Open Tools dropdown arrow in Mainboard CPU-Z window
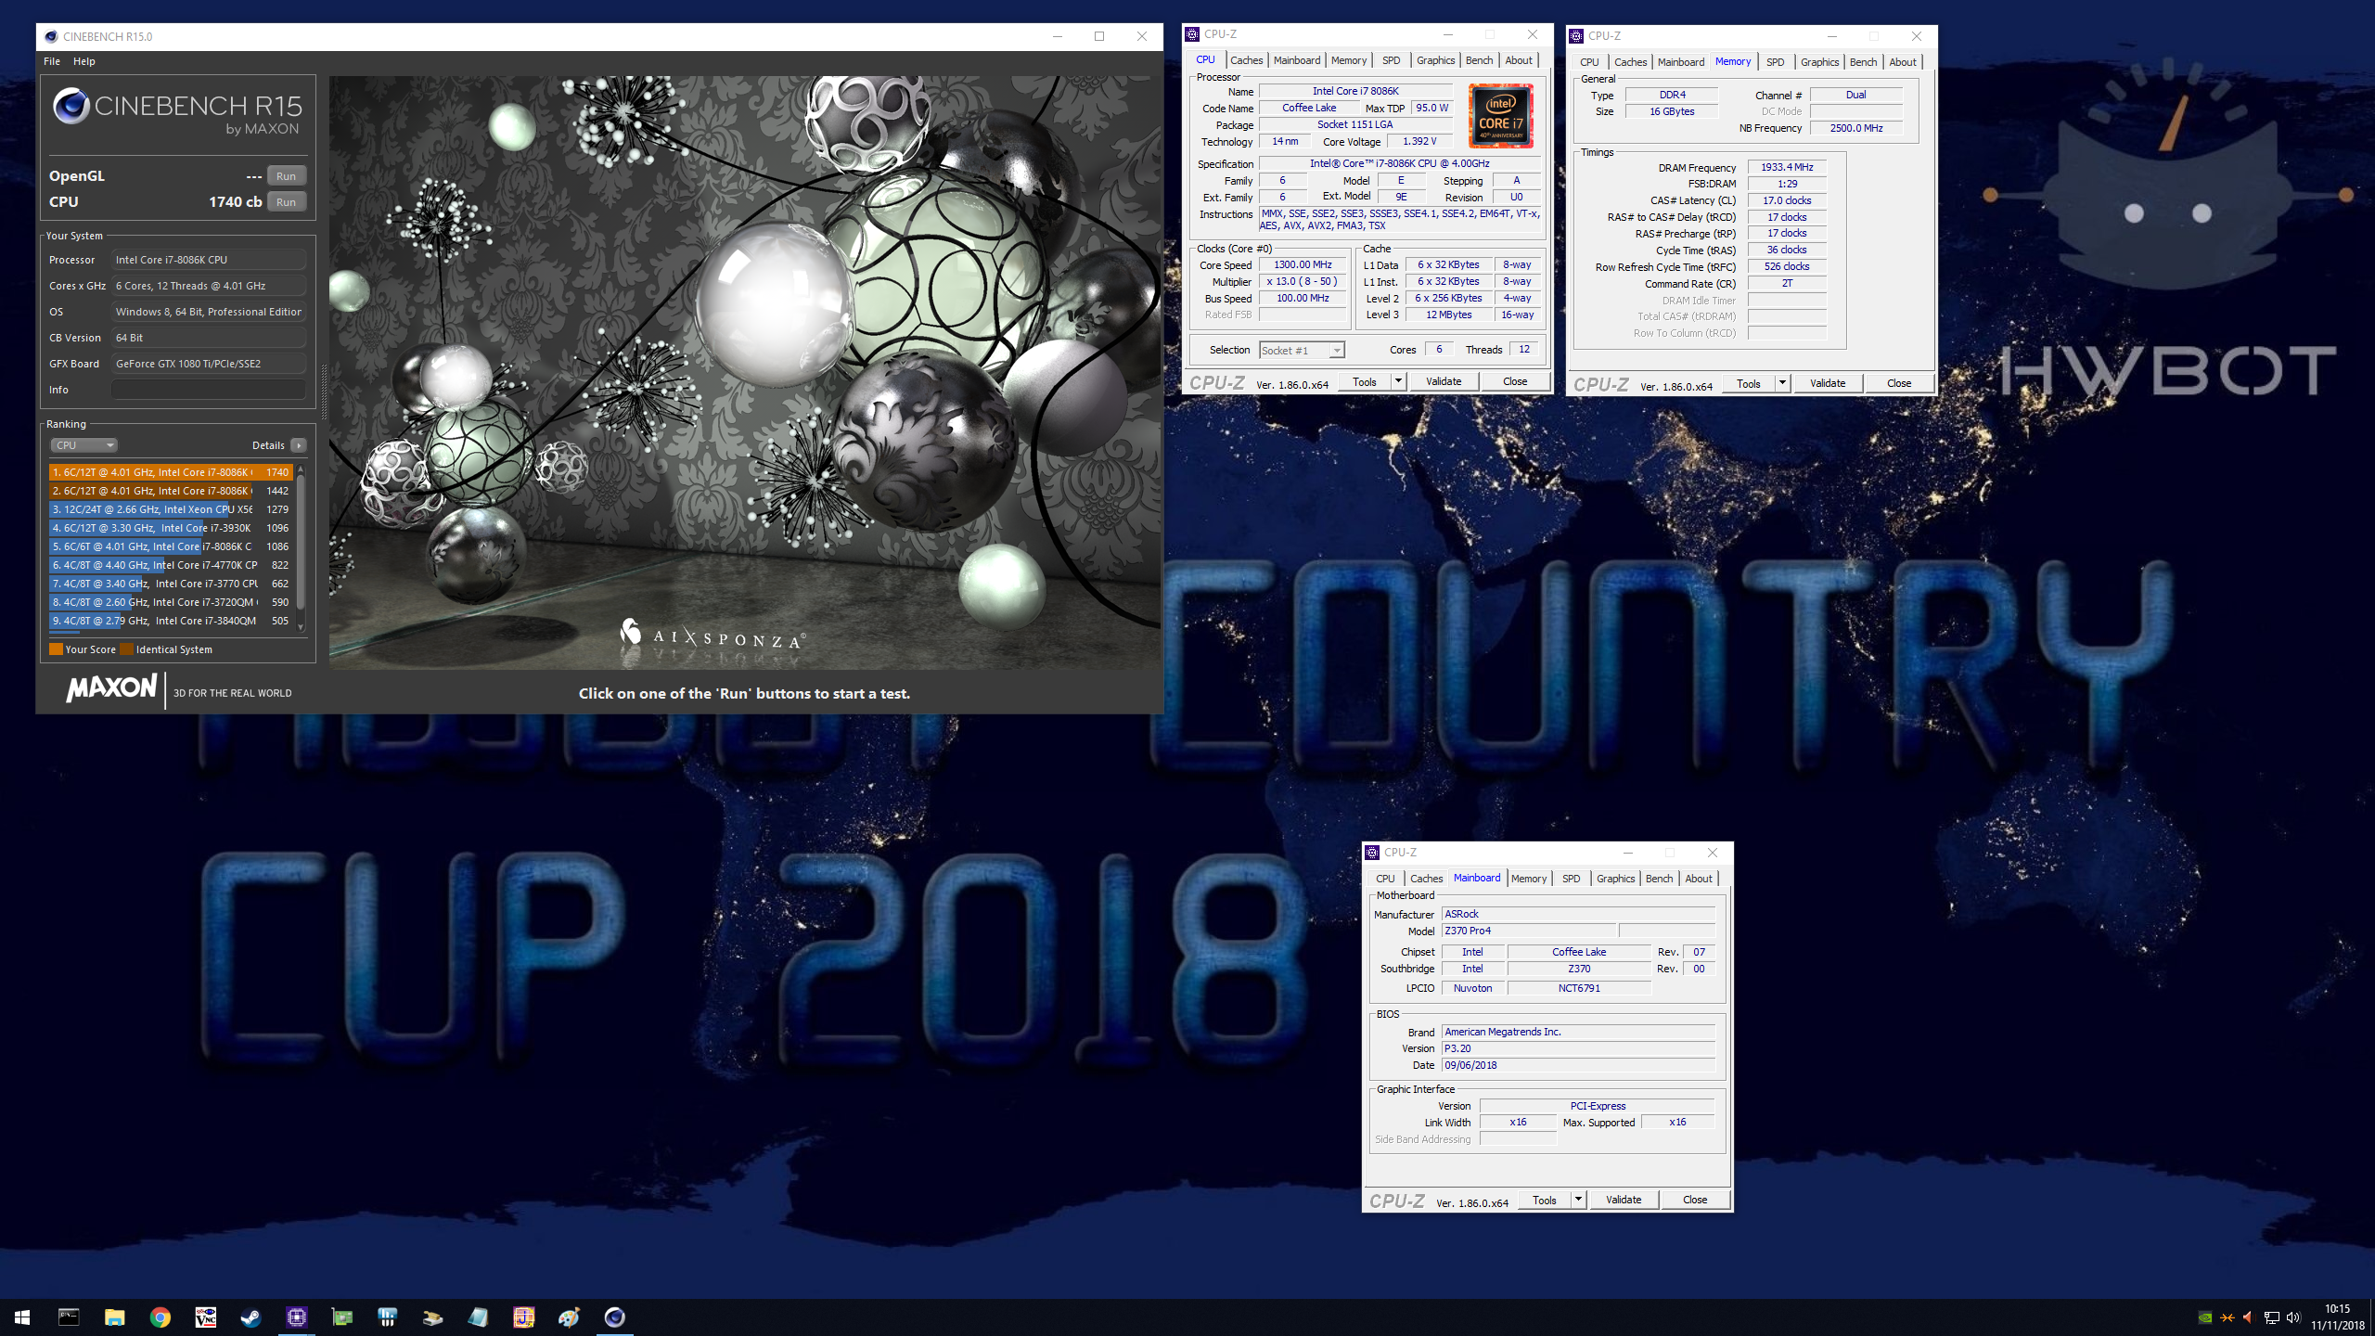Viewport: 2375px width, 1336px height. [x=1578, y=1200]
